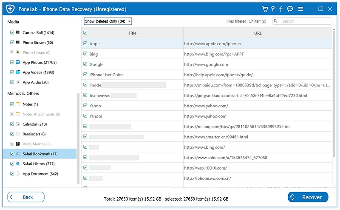Open the shopping cart purchase icon
340x210 pixels.
tap(265, 9)
